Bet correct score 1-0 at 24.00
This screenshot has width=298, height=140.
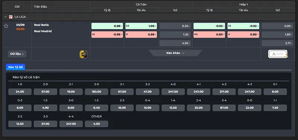20,92
